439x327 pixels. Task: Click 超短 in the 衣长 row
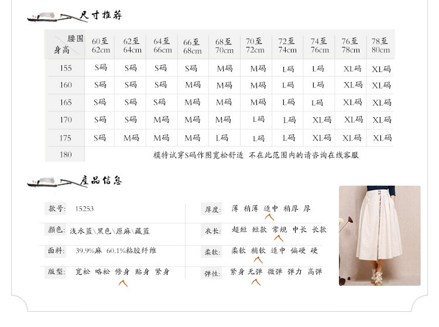[x=239, y=230]
